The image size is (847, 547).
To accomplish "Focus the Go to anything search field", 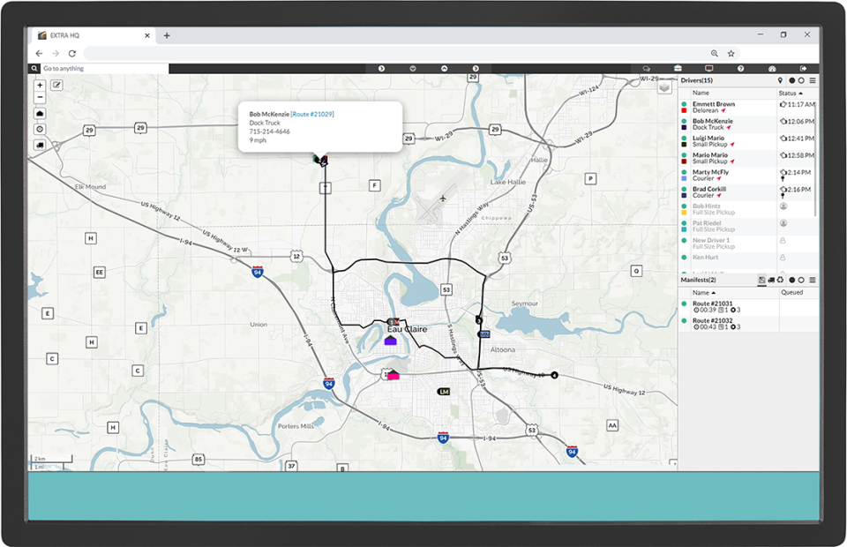I will pyautogui.click(x=105, y=69).
